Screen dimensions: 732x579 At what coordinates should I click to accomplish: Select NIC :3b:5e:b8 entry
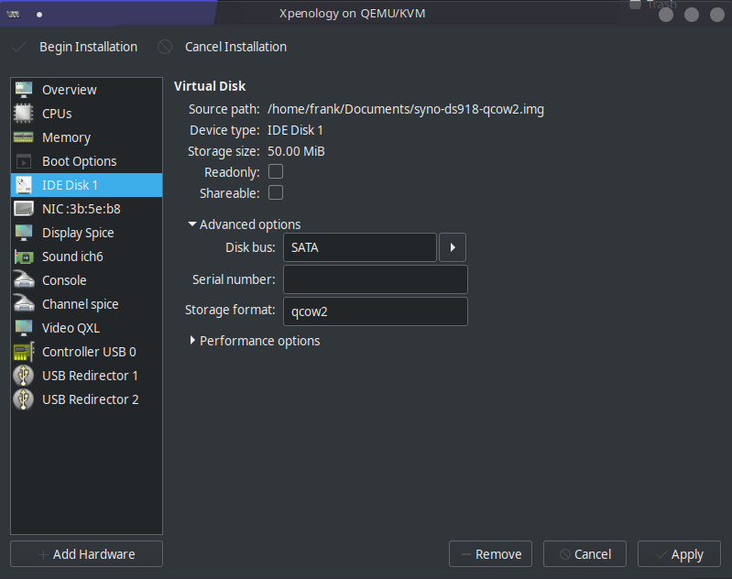coord(86,209)
